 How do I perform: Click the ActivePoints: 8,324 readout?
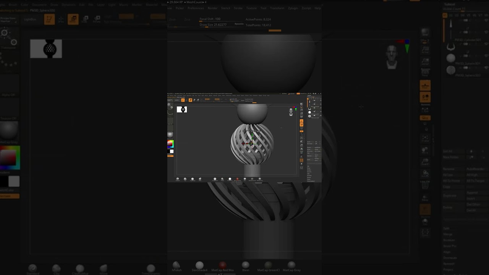258,19
